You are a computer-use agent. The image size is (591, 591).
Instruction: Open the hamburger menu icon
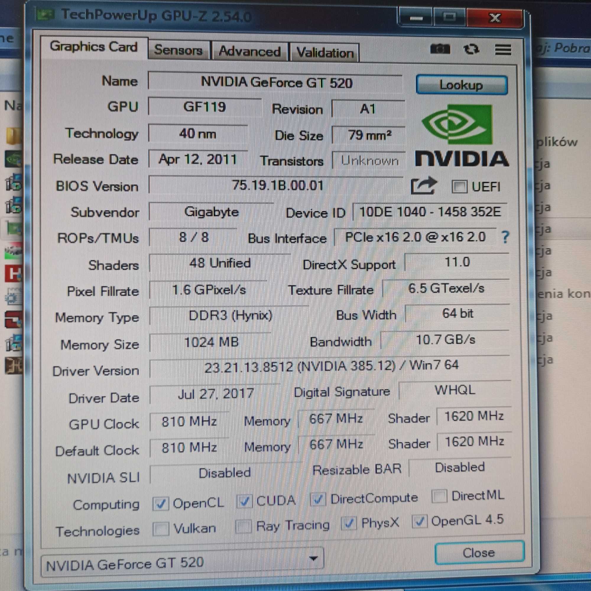point(503,49)
